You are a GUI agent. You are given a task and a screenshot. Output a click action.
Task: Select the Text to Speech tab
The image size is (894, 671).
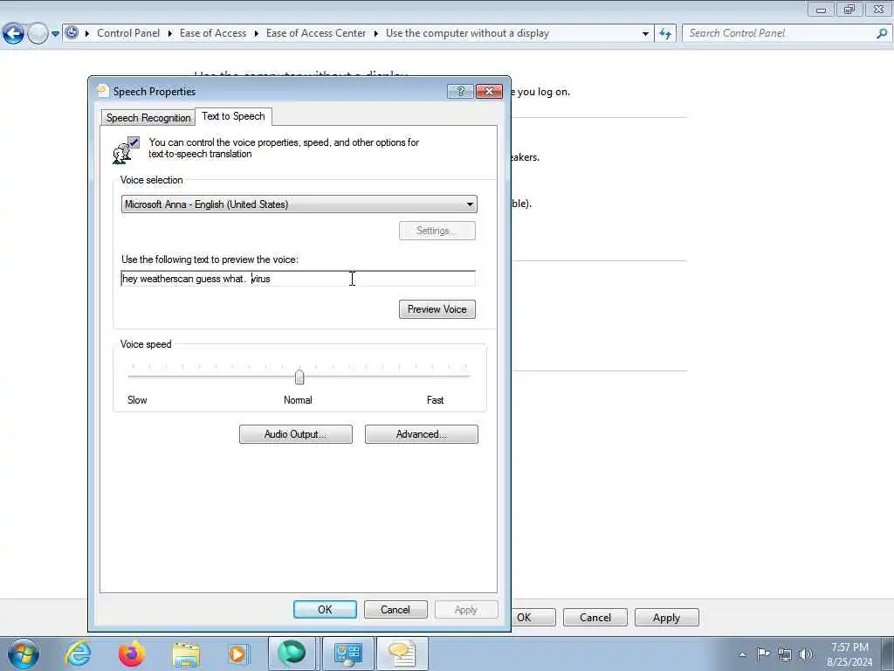[233, 116]
